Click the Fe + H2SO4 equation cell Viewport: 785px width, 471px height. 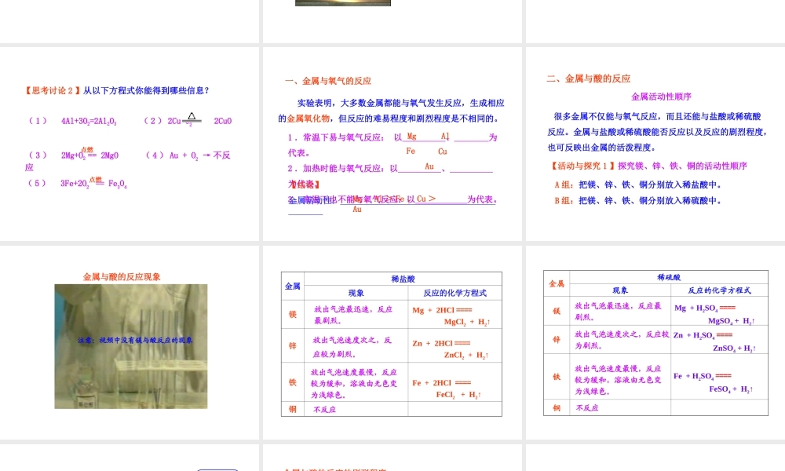click(x=719, y=377)
